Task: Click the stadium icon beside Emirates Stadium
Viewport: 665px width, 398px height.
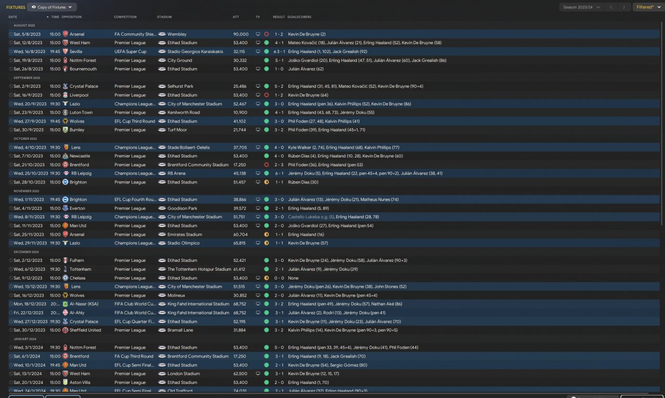Action: click(162, 234)
